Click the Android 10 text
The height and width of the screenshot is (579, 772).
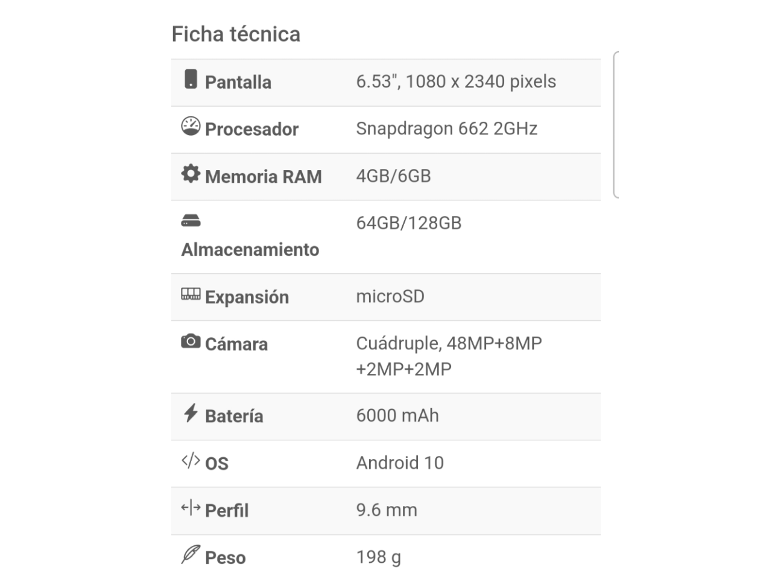400,463
